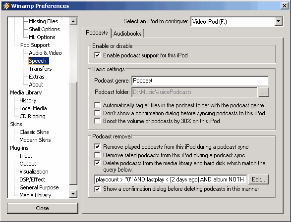Browse for podcast folder with ellipsis button
The image size is (291, 222).
coord(264,92)
